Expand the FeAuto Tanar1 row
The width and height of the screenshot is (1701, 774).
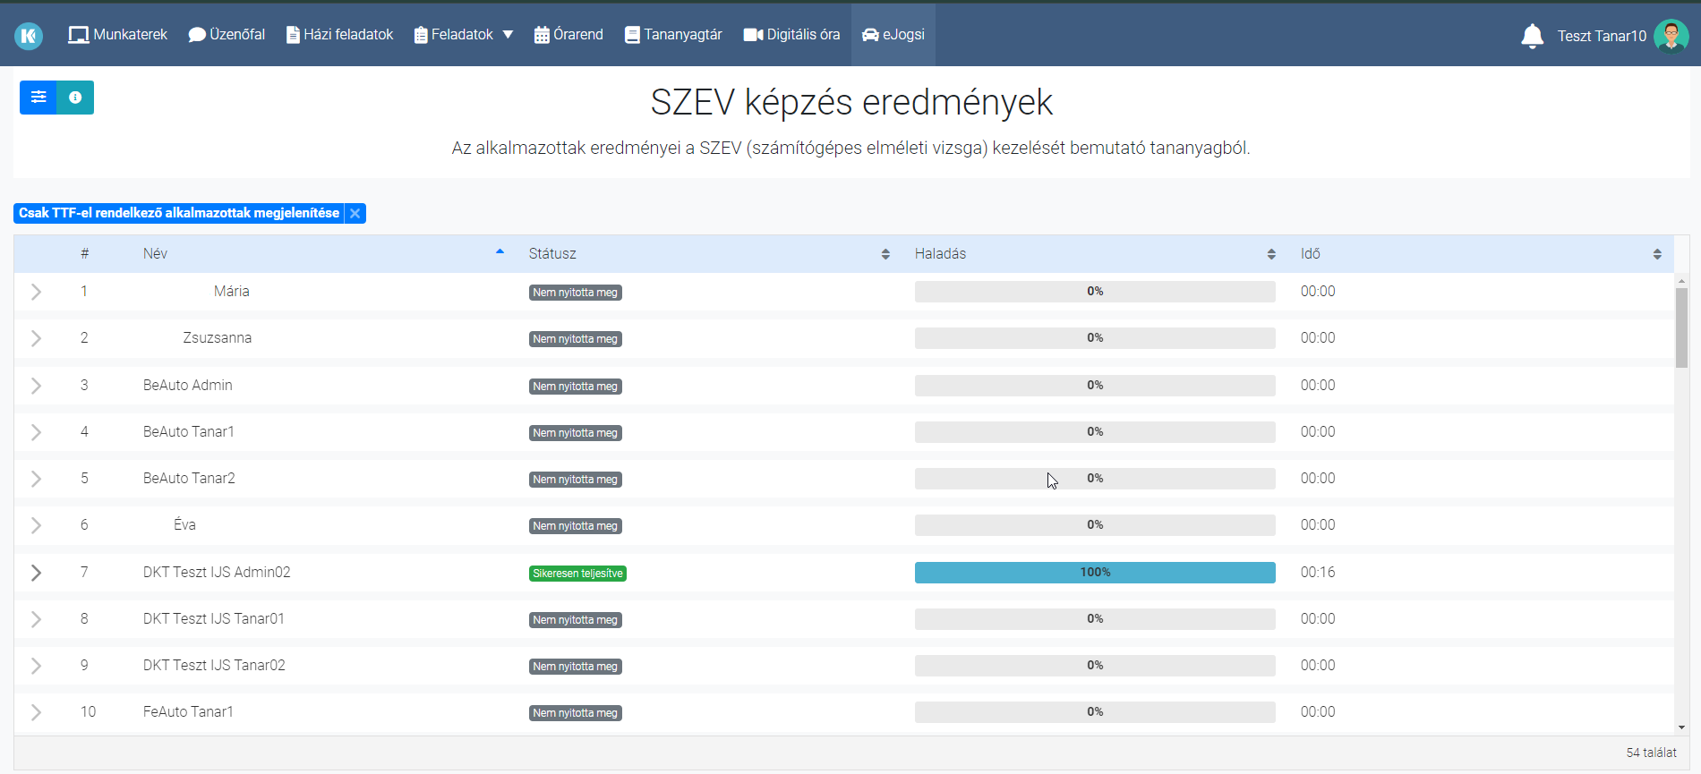click(36, 712)
